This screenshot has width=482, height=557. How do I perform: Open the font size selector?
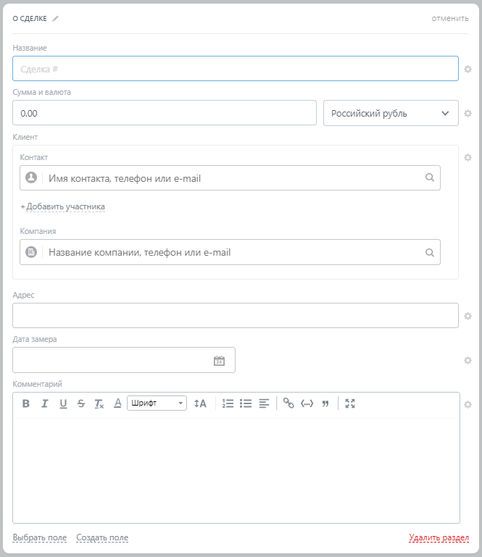pyautogui.click(x=200, y=403)
